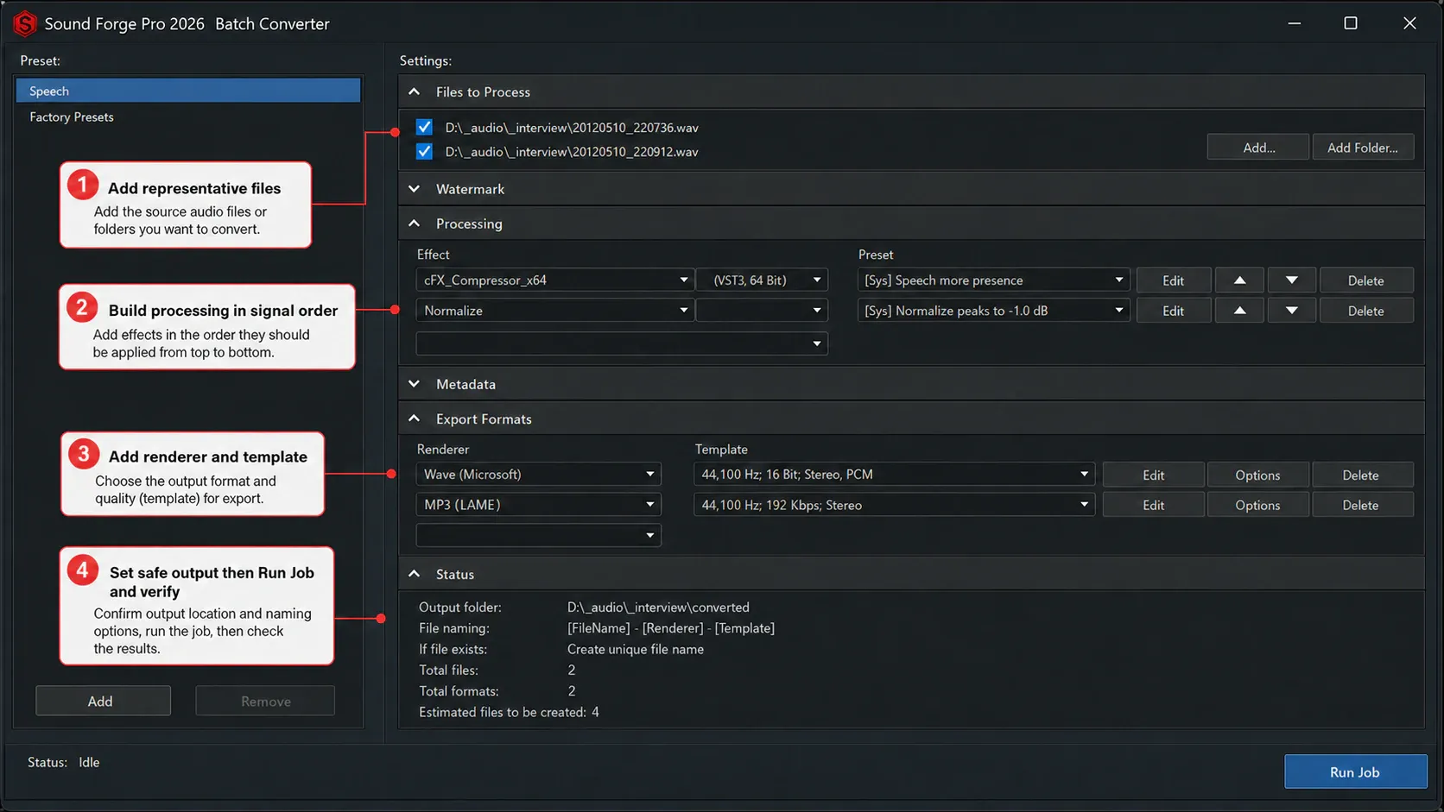Move the cFX_Compressor_x64 effect down
1444x812 pixels.
pyautogui.click(x=1291, y=280)
